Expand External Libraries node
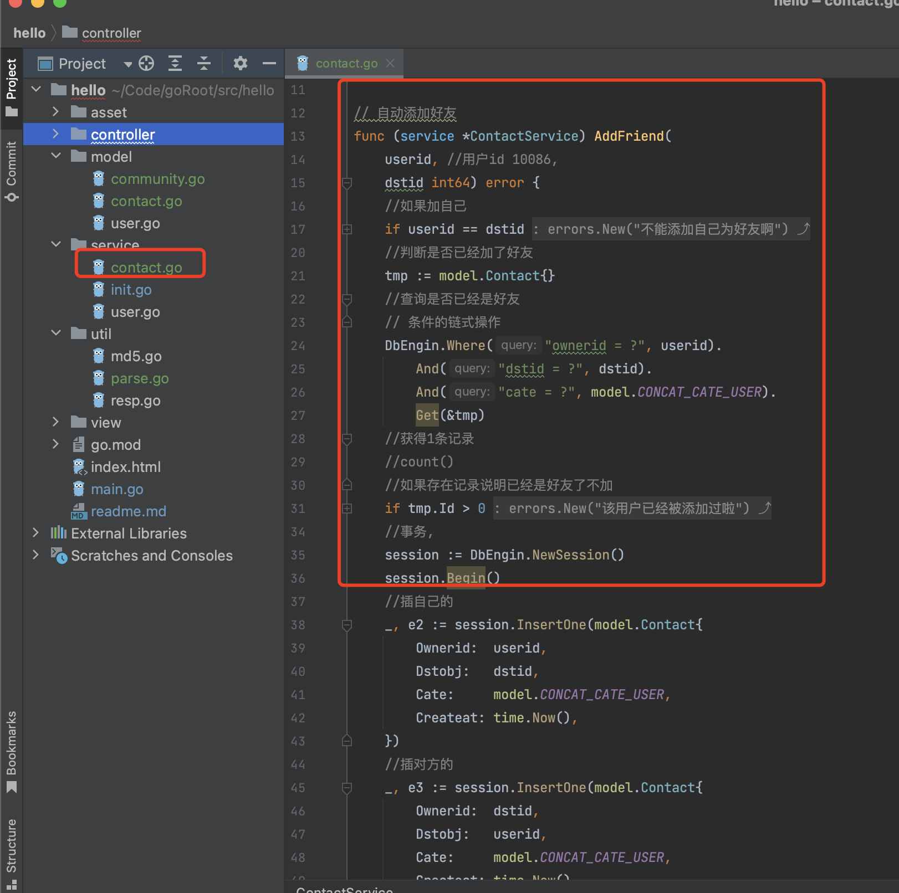 point(36,533)
